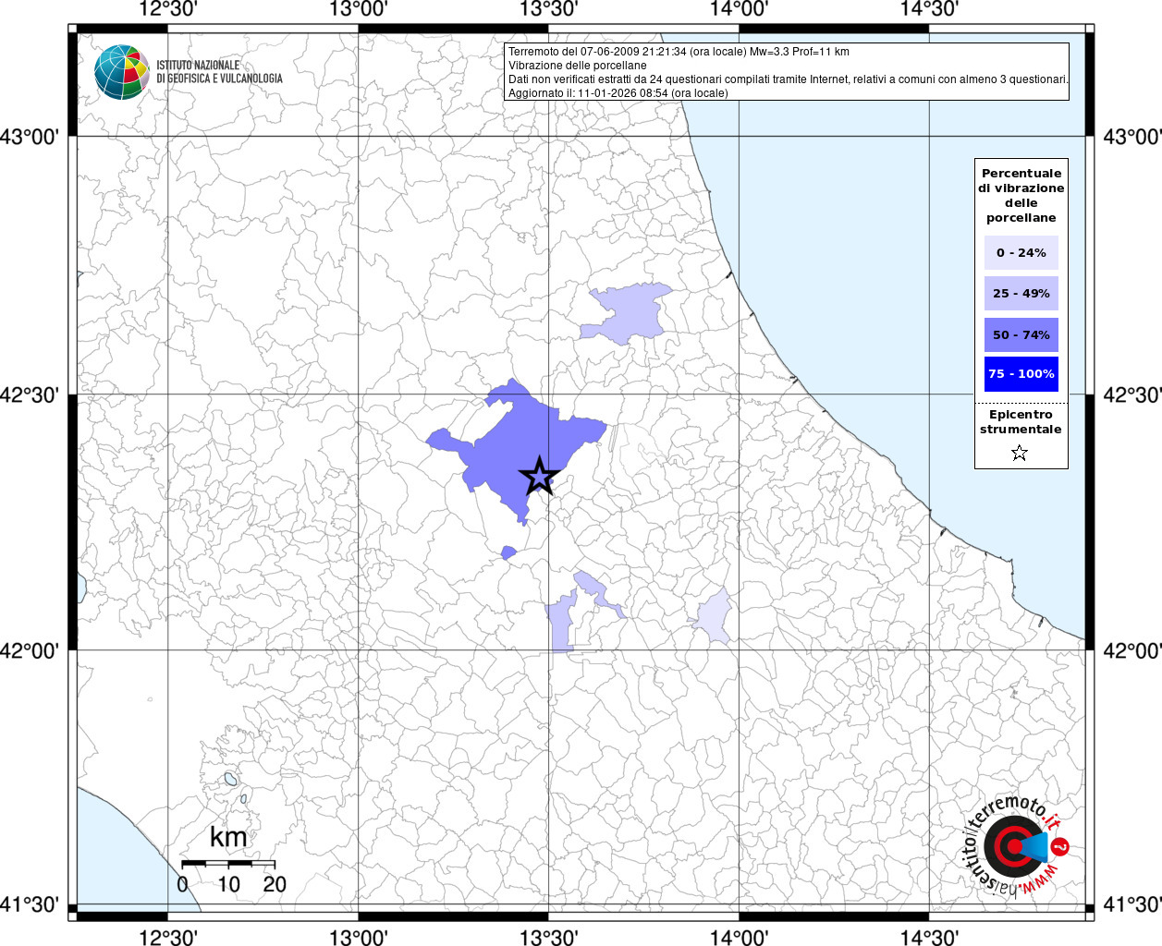This screenshot has width=1162, height=946.
Task: Click the haisentitoilterremoto.it target logo
Action: (1016, 845)
